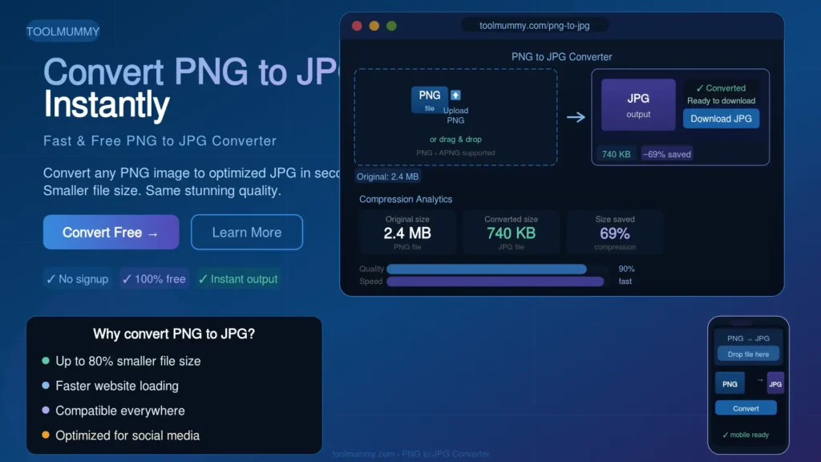
Task: Click the red window dot
Action: 357,26
